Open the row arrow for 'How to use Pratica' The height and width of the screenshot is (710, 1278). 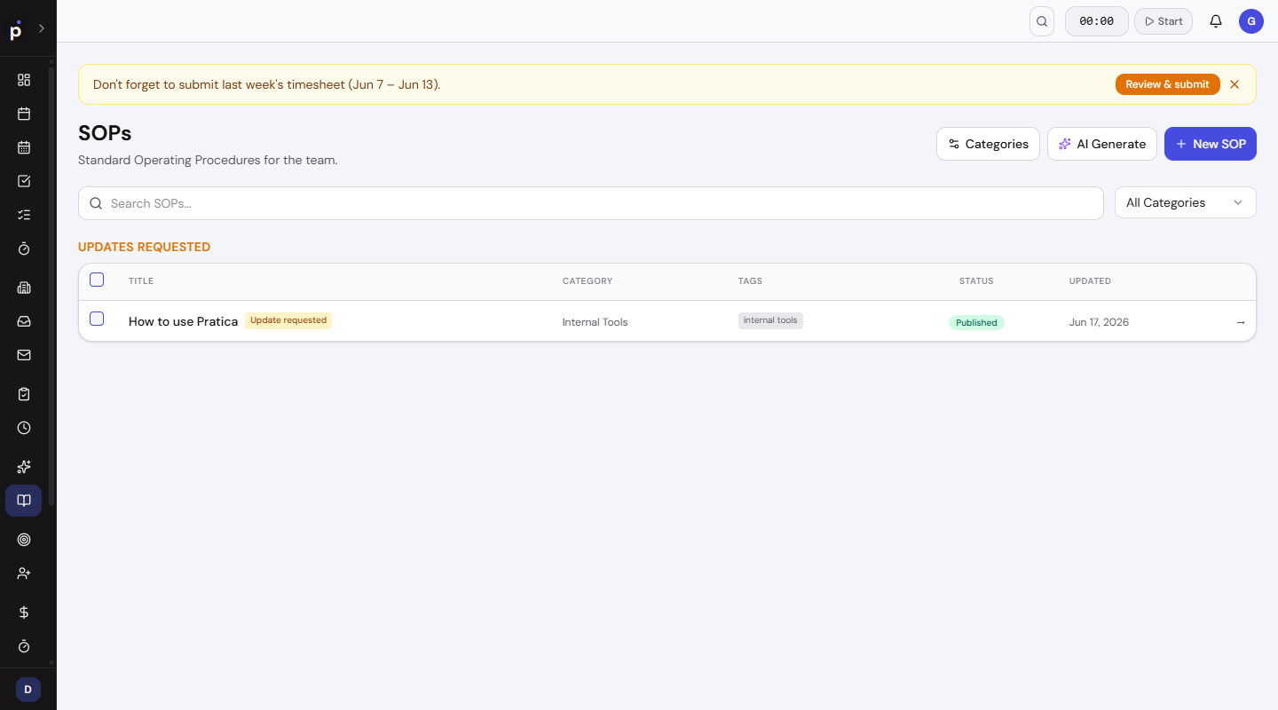1241,322
